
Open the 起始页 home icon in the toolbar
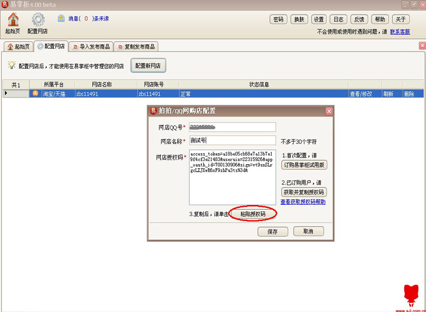13,23
